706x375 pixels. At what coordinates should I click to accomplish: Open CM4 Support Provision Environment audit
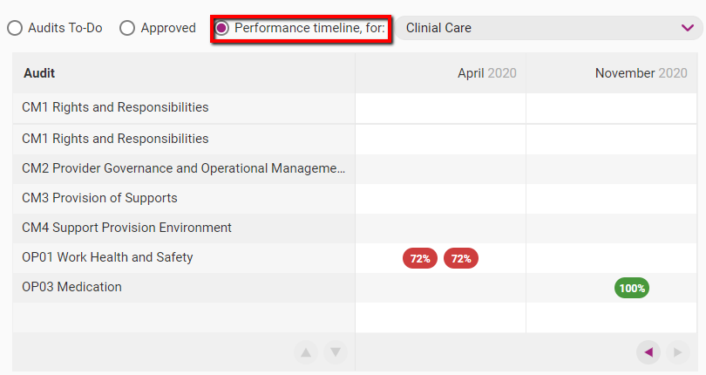pyautogui.click(x=126, y=228)
